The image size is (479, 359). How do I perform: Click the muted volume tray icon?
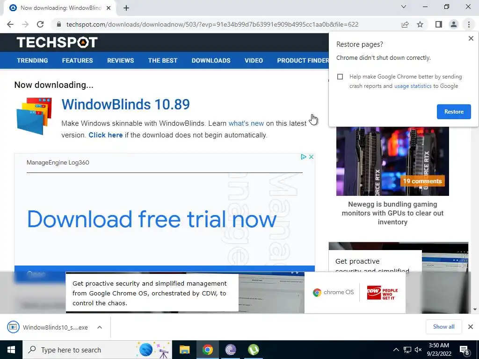pyautogui.click(x=418, y=350)
